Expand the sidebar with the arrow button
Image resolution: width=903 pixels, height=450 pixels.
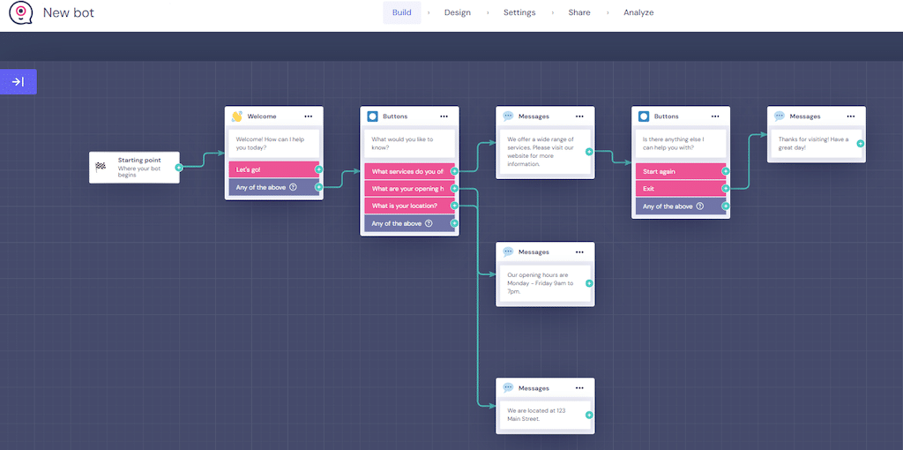click(x=19, y=81)
